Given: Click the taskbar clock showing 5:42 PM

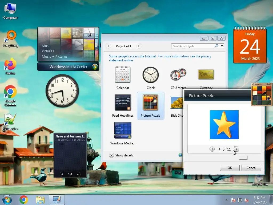Looking at the screenshot, I should tap(259, 200).
